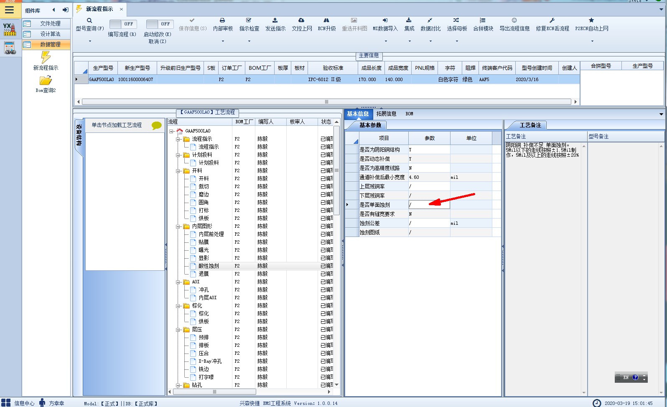Click the yellow speech bubble icon
Viewport: 667px width, 407px height.
(x=157, y=125)
